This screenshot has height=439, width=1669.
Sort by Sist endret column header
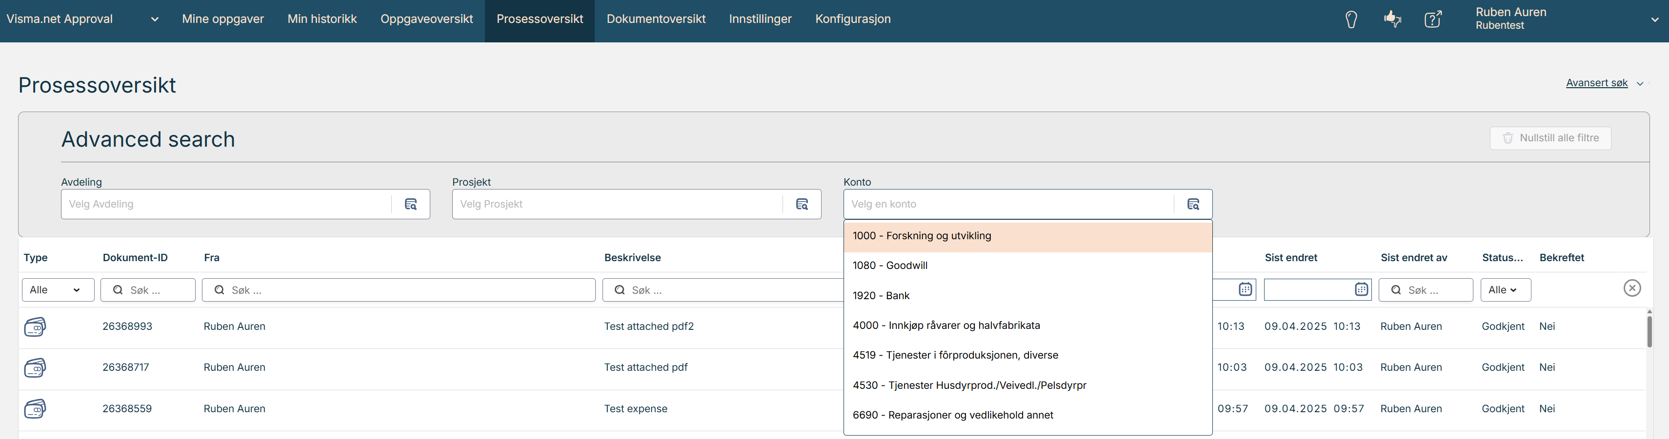[1291, 258]
